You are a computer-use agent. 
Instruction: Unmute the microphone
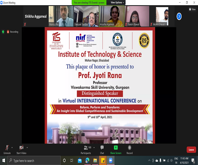7,149
